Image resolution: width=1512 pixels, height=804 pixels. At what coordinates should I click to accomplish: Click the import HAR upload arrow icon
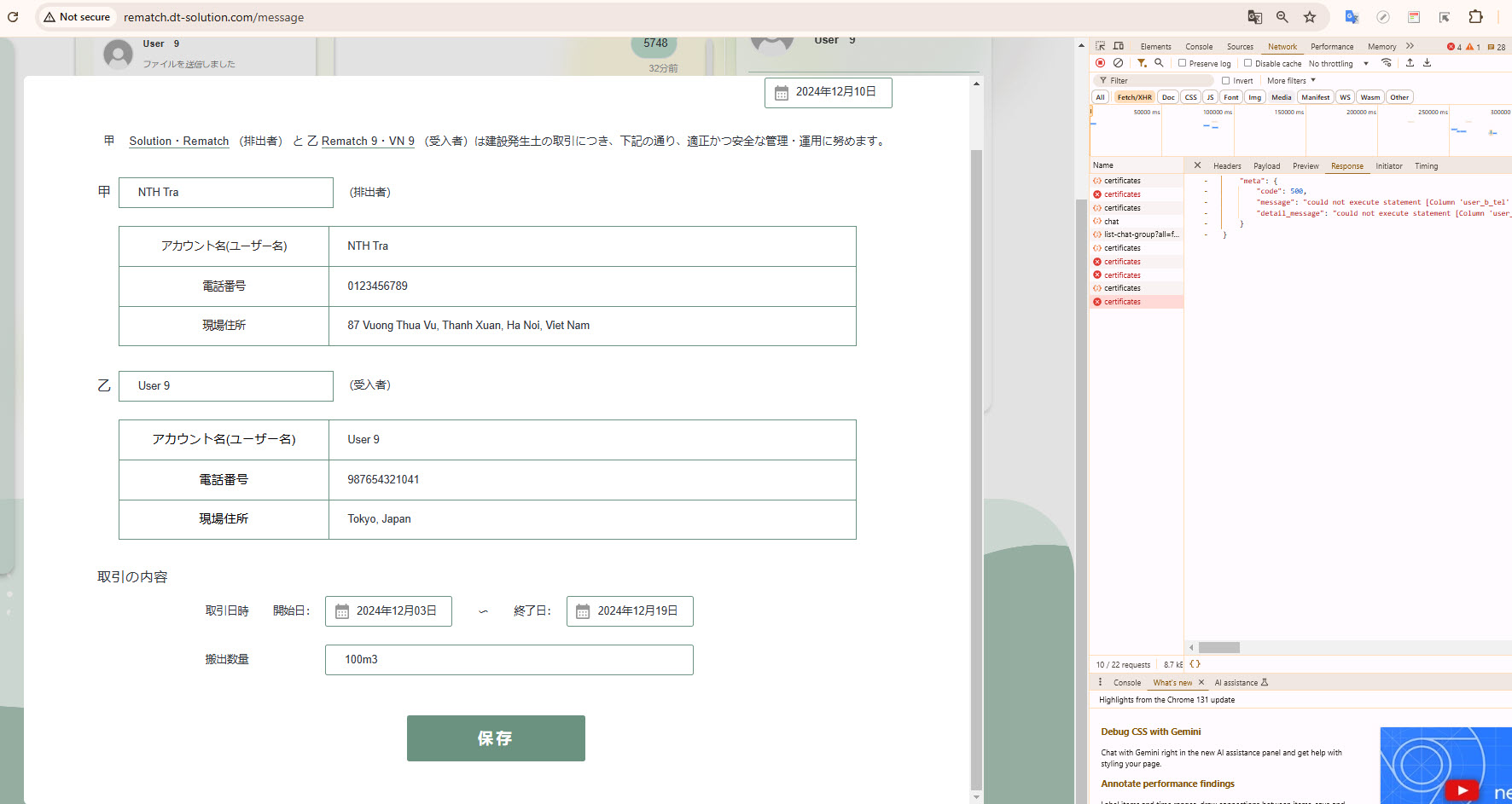1410,63
